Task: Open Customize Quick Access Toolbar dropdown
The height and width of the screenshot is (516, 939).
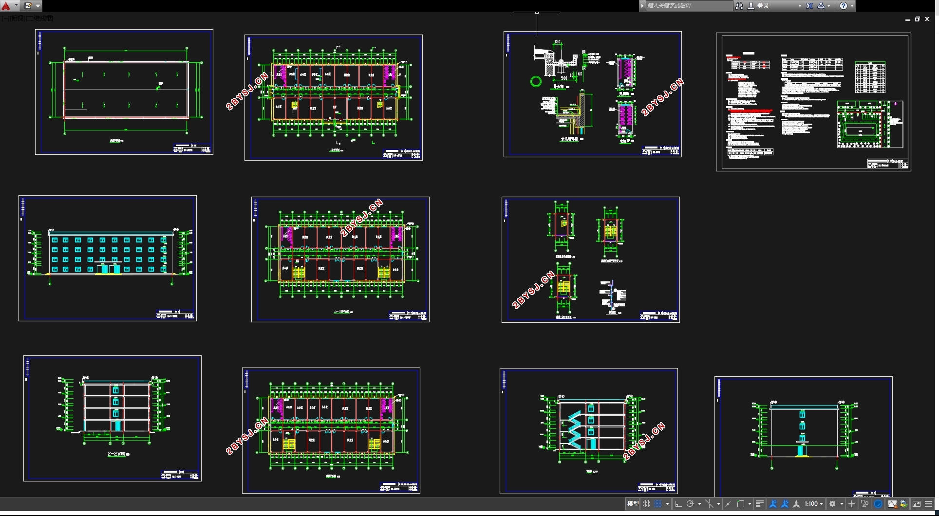Action: [38, 6]
